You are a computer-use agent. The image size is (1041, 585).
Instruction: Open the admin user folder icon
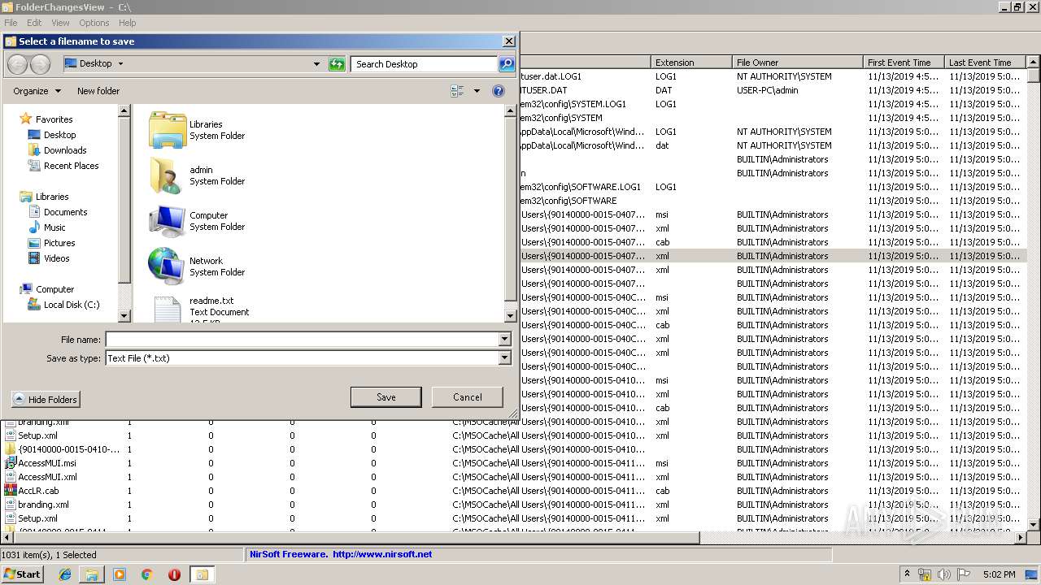click(168, 175)
